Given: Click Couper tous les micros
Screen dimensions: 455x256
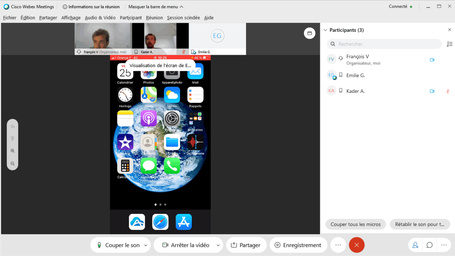Looking at the screenshot, I should click(356, 224).
